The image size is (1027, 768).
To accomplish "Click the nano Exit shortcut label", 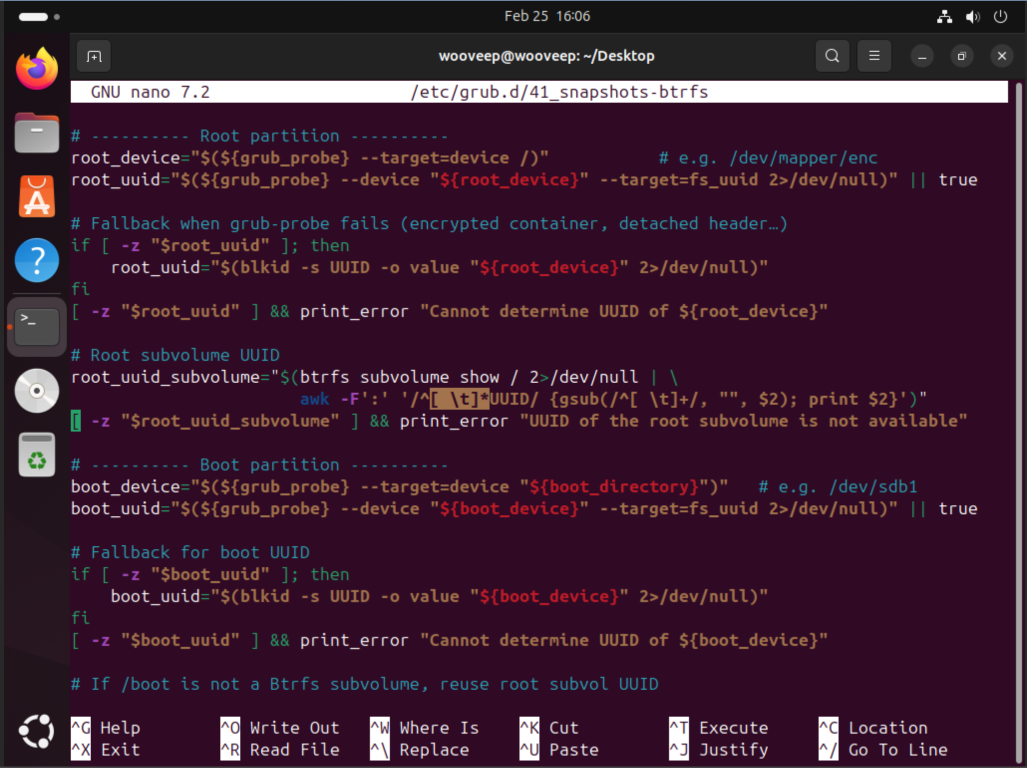I will tap(120, 750).
